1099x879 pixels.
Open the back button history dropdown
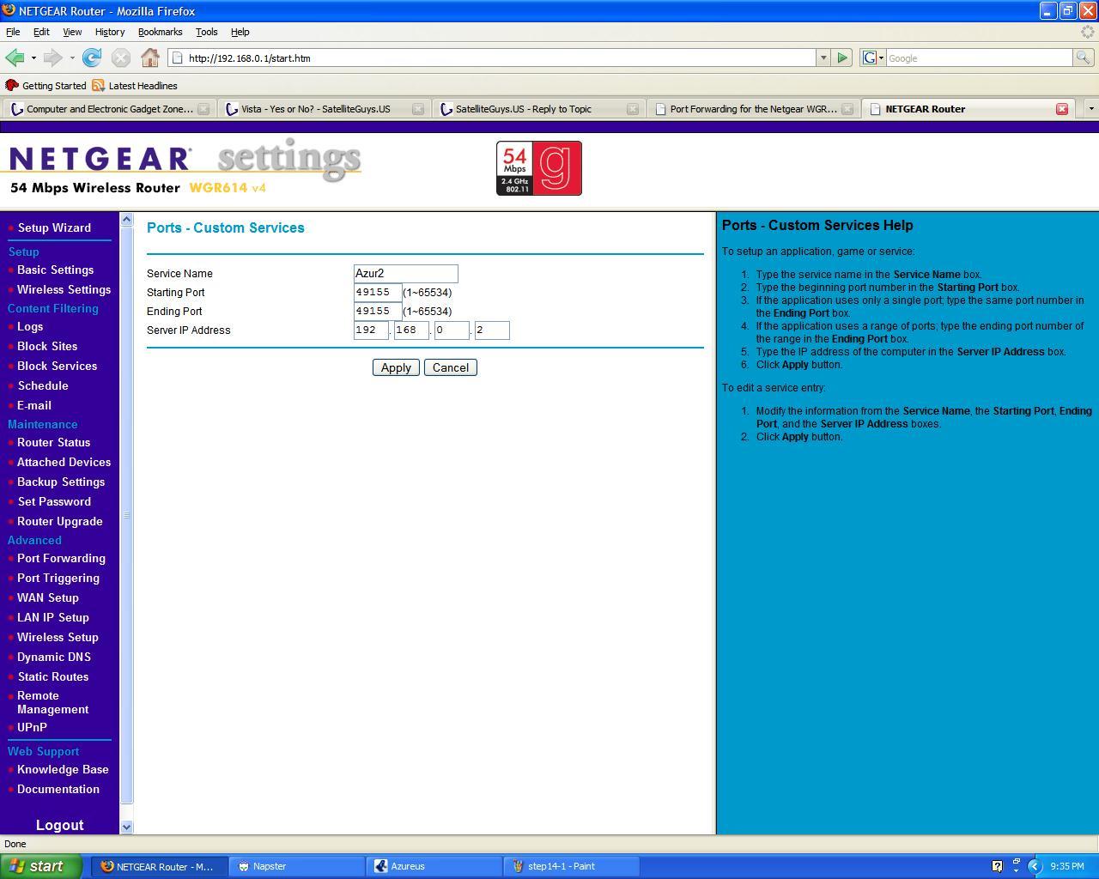pyautogui.click(x=33, y=58)
